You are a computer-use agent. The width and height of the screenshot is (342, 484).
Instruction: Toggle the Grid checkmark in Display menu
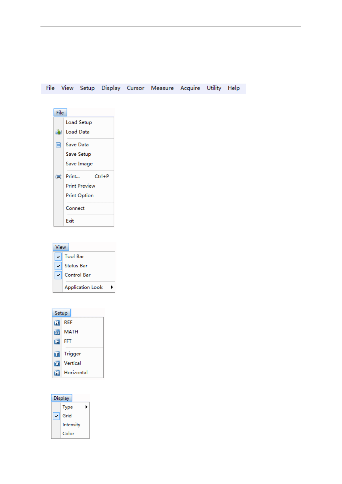click(x=56, y=416)
